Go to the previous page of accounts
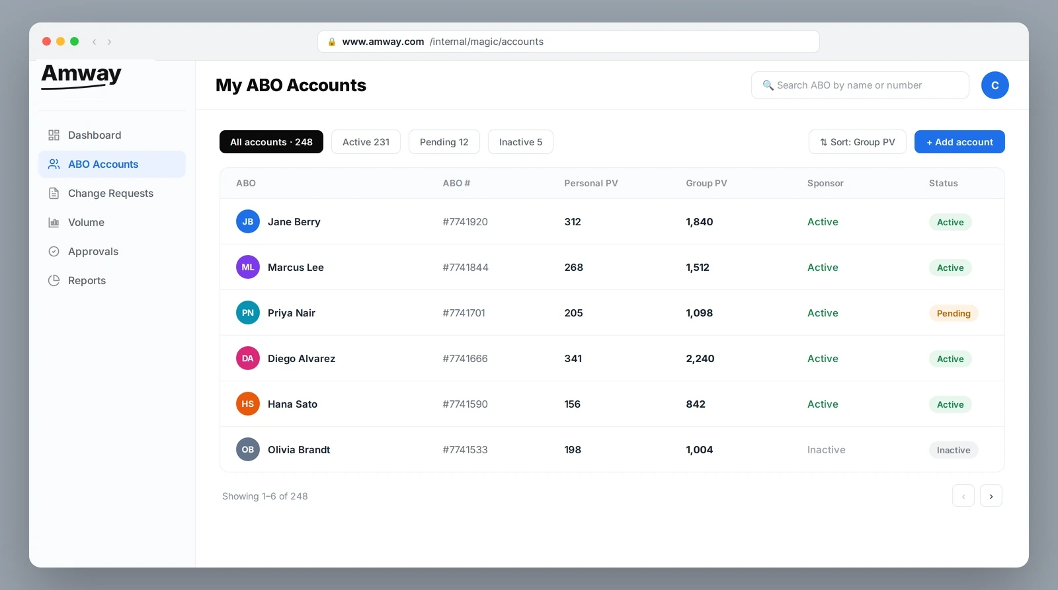The image size is (1058, 590). click(x=963, y=496)
